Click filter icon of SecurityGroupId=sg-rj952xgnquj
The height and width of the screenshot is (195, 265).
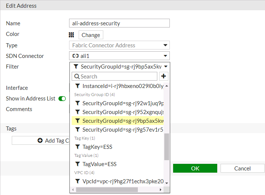[x=78, y=112]
